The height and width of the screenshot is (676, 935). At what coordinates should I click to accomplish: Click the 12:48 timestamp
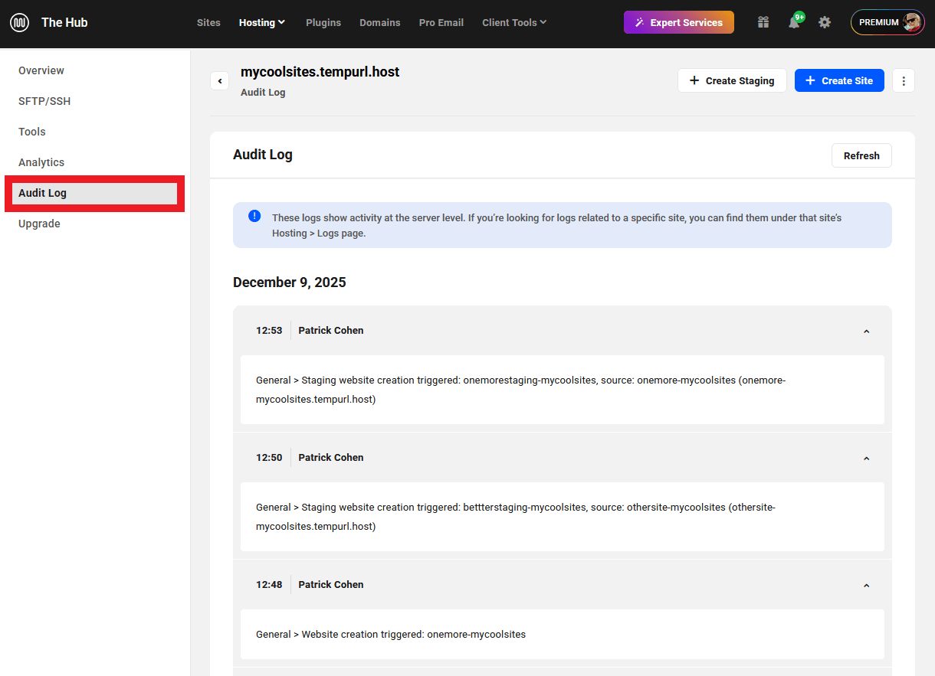tap(269, 585)
